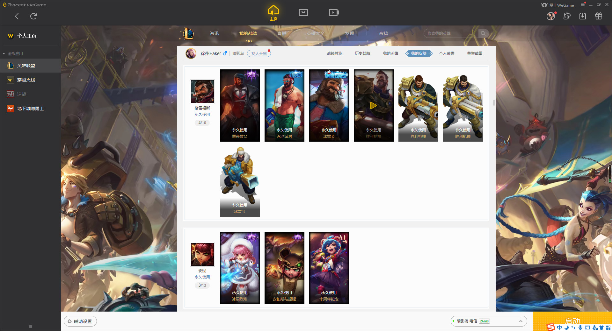
Task: Open the 我的战绩 nav tab
Action: (248, 33)
